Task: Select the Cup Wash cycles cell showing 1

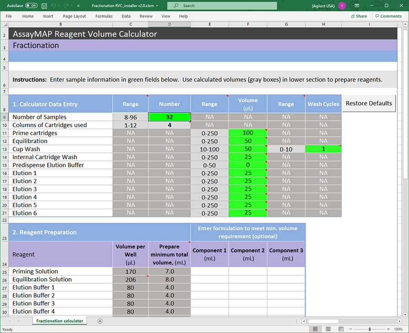Action: coord(323,149)
